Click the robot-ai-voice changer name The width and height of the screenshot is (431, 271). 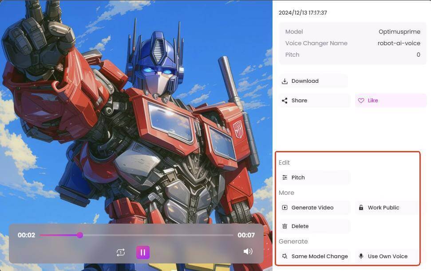point(399,43)
